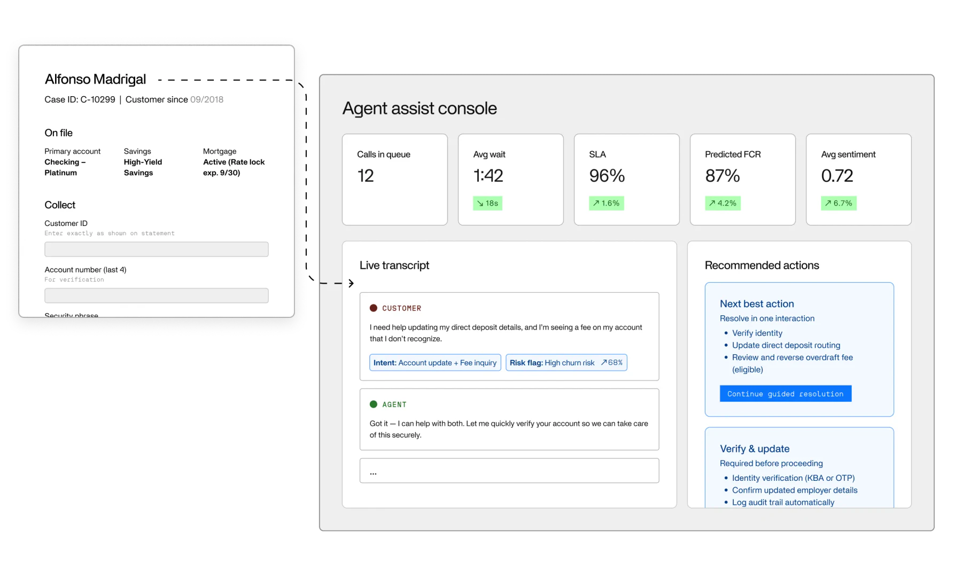Click the ↗1.6% SLA trend indicator

(606, 203)
